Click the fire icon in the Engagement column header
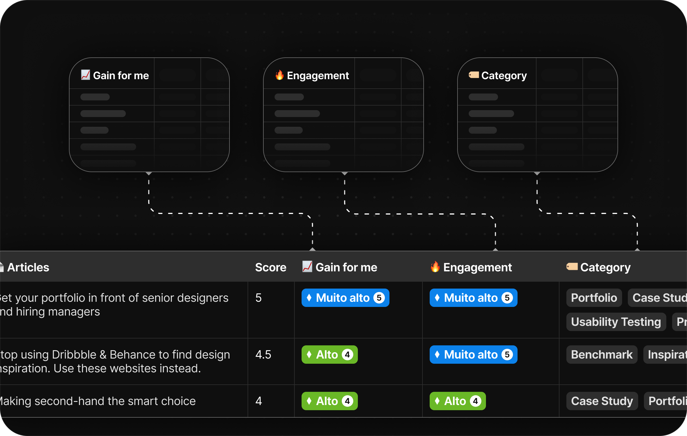Image resolution: width=687 pixels, height=436 pixels. click(x=435, y=266)
